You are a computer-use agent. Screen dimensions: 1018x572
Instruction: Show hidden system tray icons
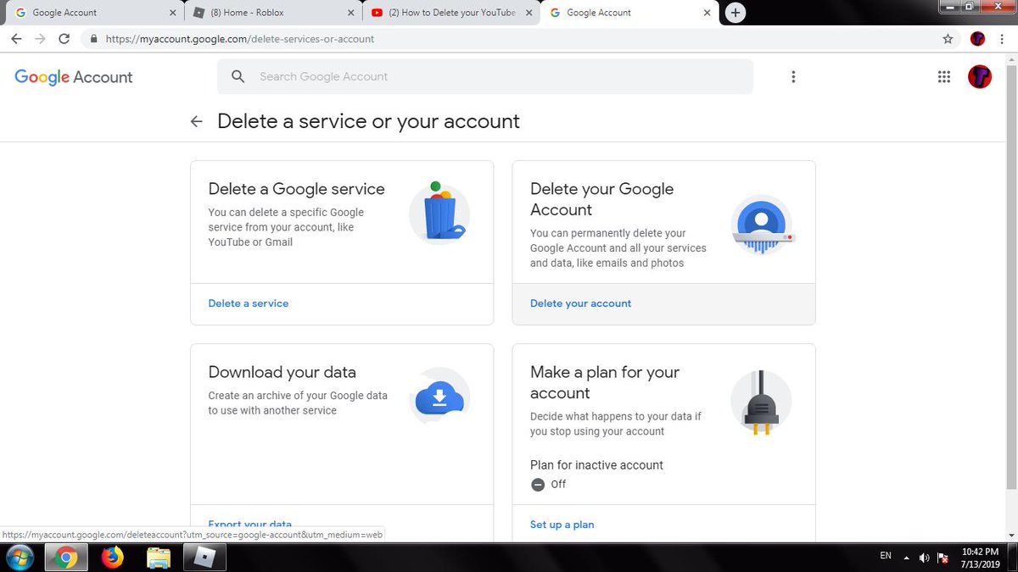tap(906, 558)
